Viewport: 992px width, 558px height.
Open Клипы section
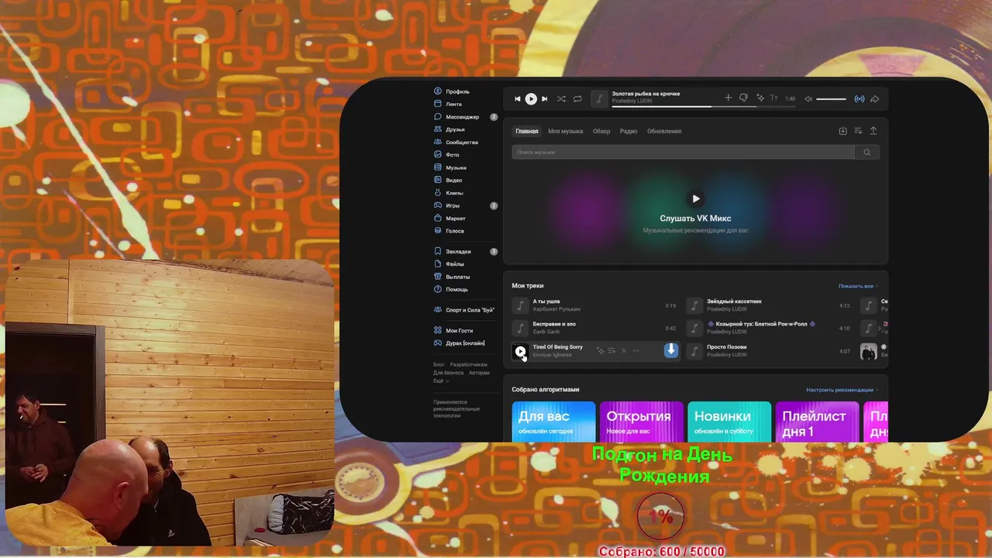[x=455, y=193]
